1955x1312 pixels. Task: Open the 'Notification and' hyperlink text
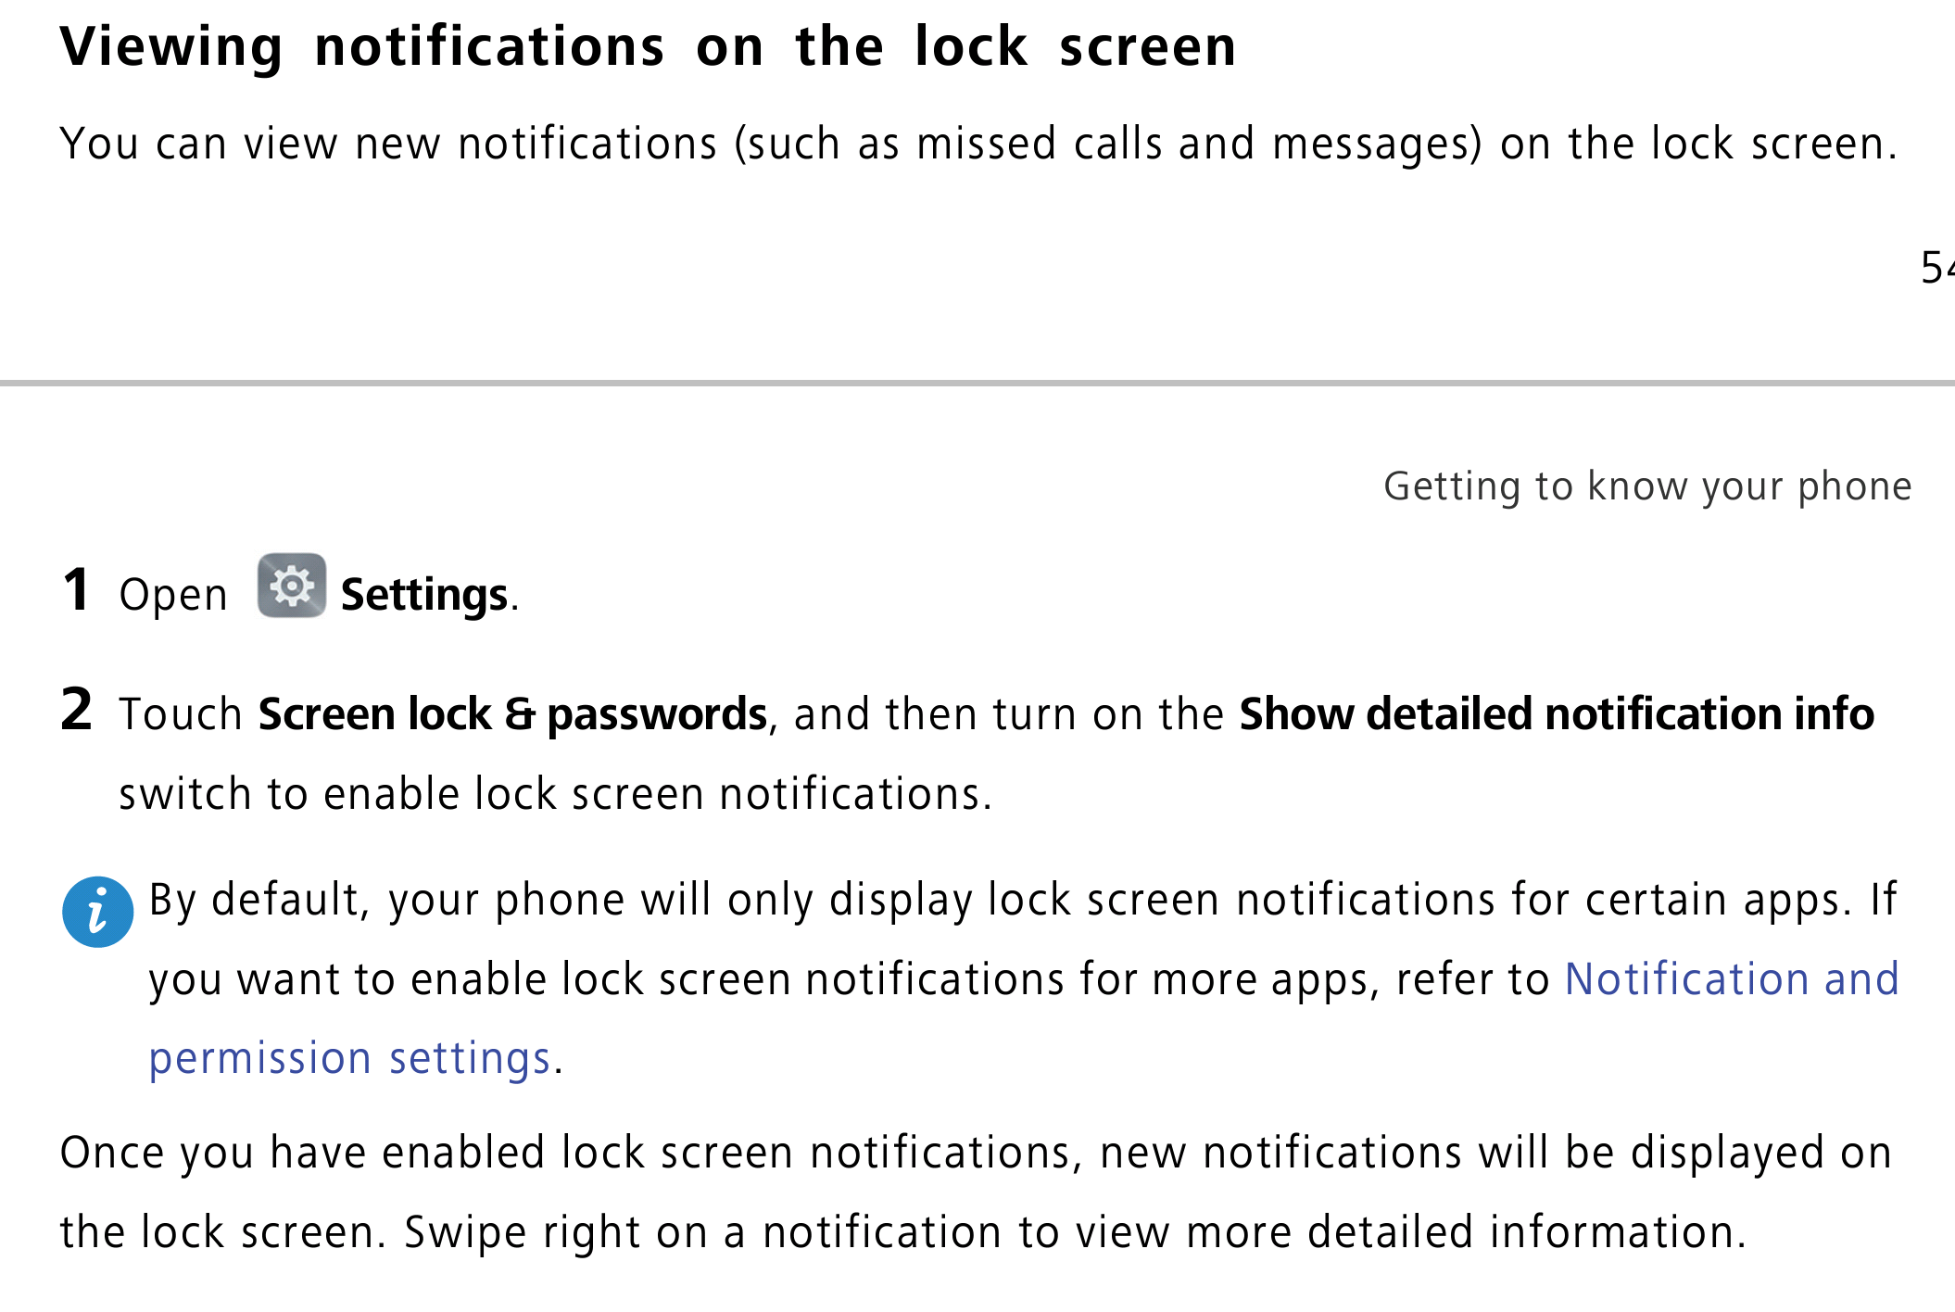[x=1732, y=979]
